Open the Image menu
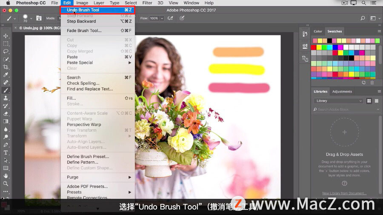This screenshot has height=215, width=383. click(x=82, y=3)
